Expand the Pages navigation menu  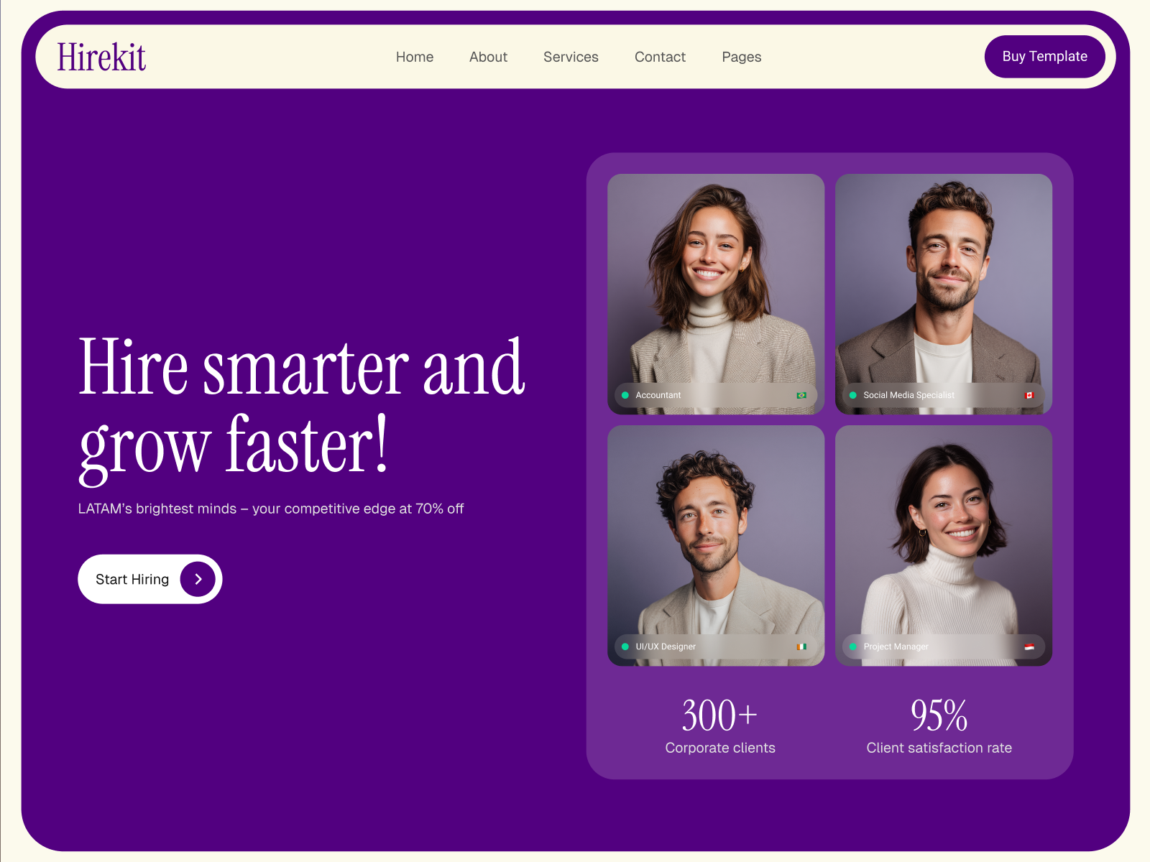point(742,57)
